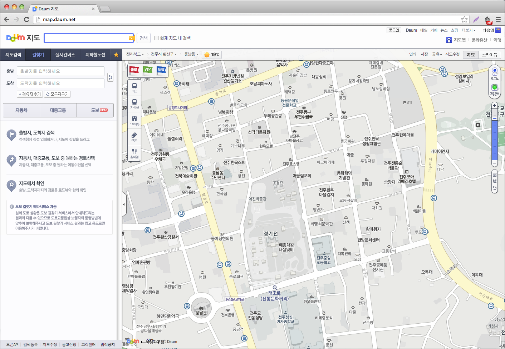Toggle 교통정보 (traffic info) display
505x349 pixels.
pos(494,88)
